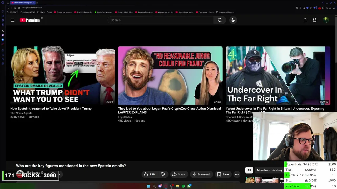
Task: Open the Windows Start button
Action: tap(148, 186)
